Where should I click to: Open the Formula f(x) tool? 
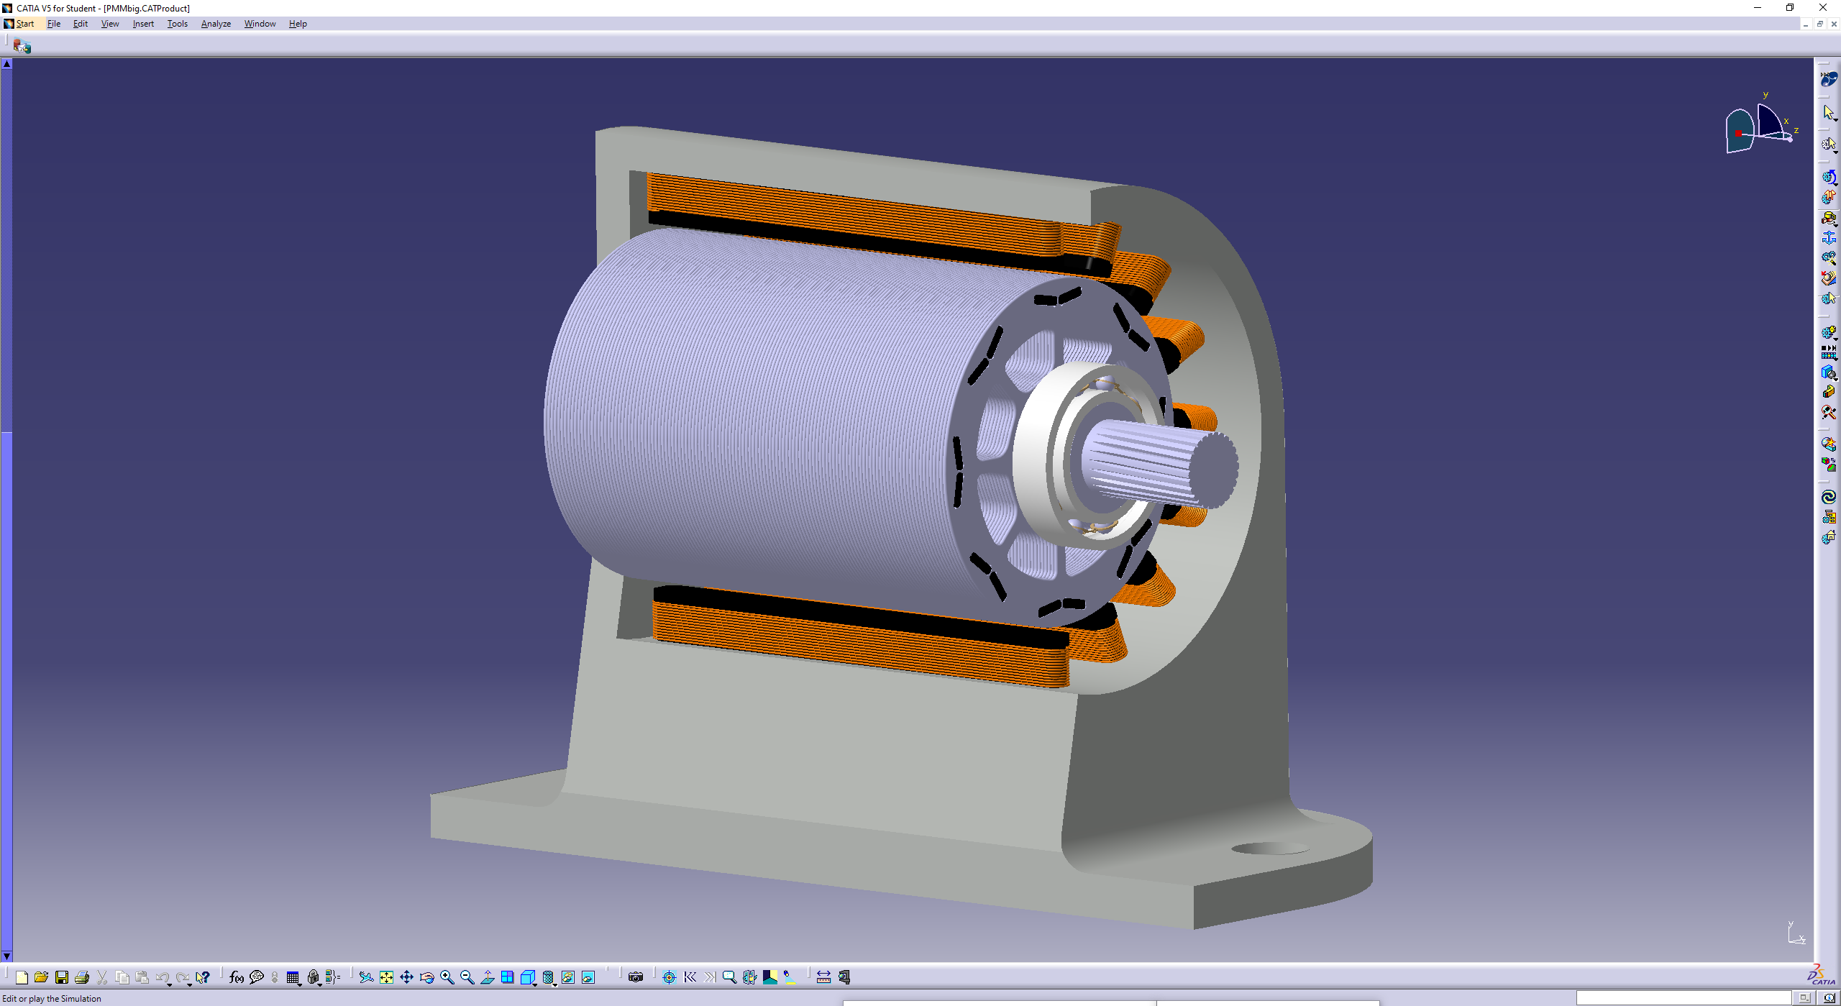coord(236,977)
